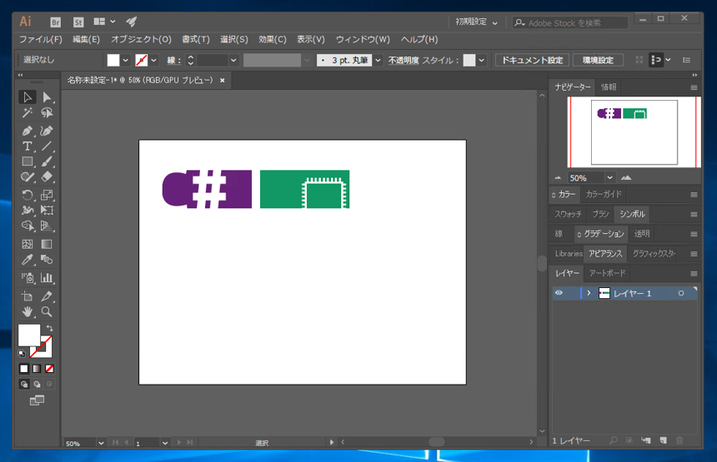
Task: Click the 環境設定 button
Action: (x=598, y=60)
